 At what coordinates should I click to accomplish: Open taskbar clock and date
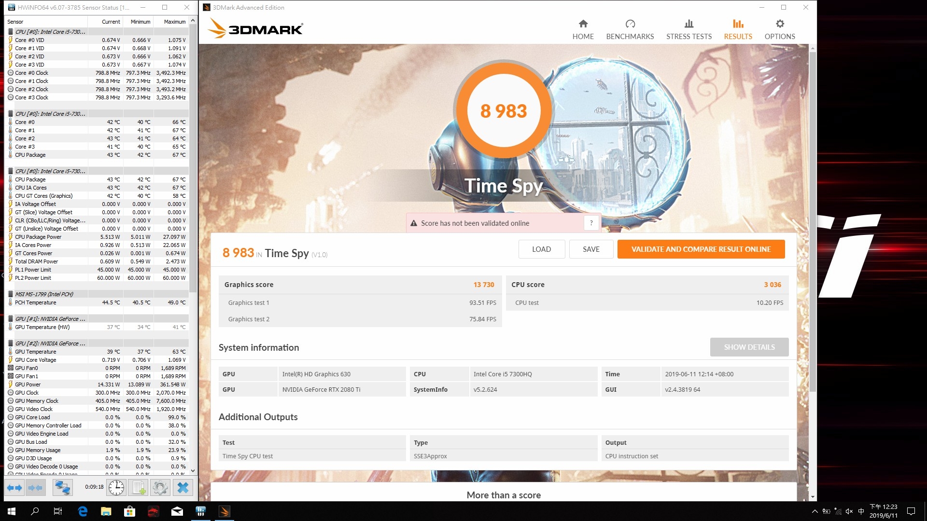884,511
